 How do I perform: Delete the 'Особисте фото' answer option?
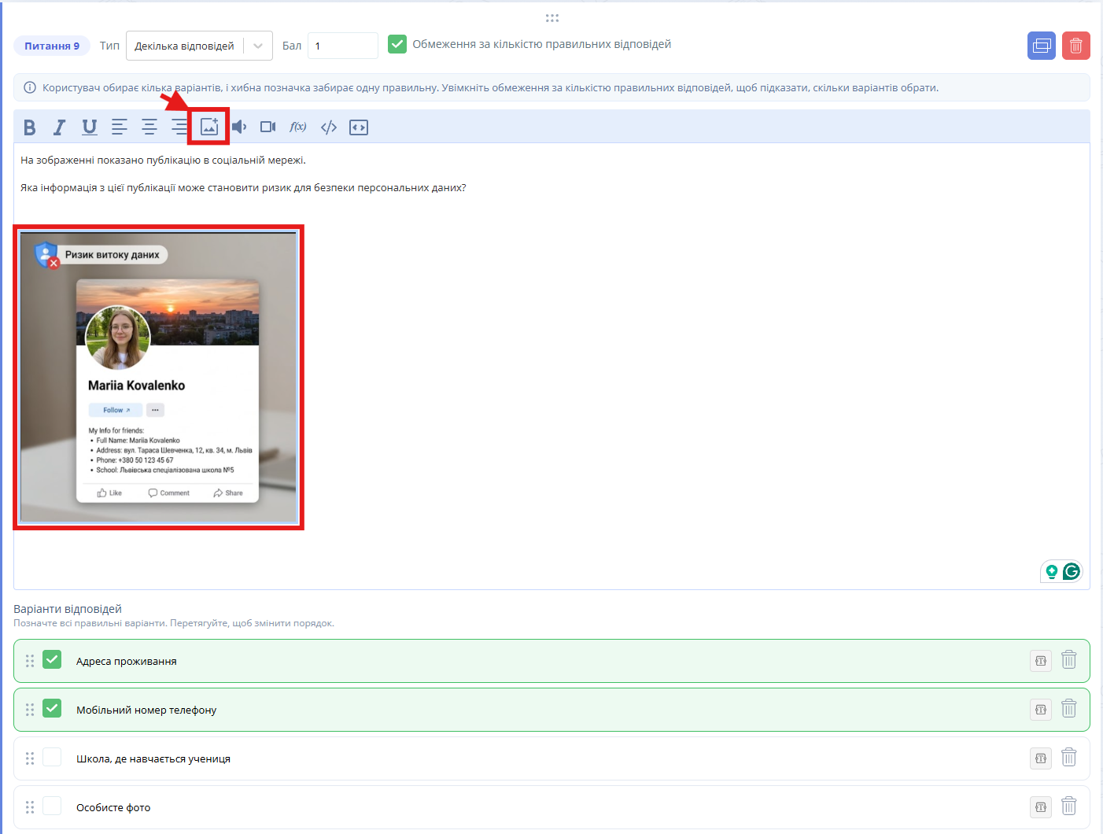click(1068, 806)
